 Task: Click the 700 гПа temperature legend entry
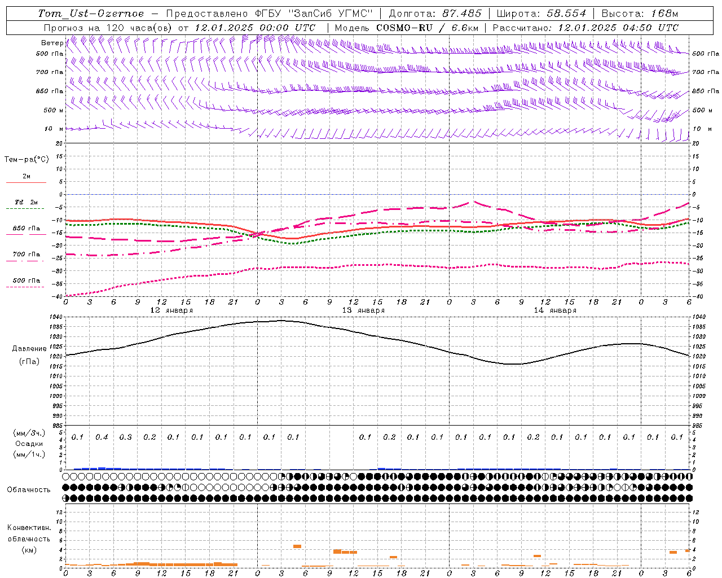point(27,254)
